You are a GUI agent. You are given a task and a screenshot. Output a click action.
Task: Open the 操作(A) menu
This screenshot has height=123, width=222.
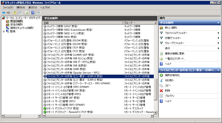[21, 7]
